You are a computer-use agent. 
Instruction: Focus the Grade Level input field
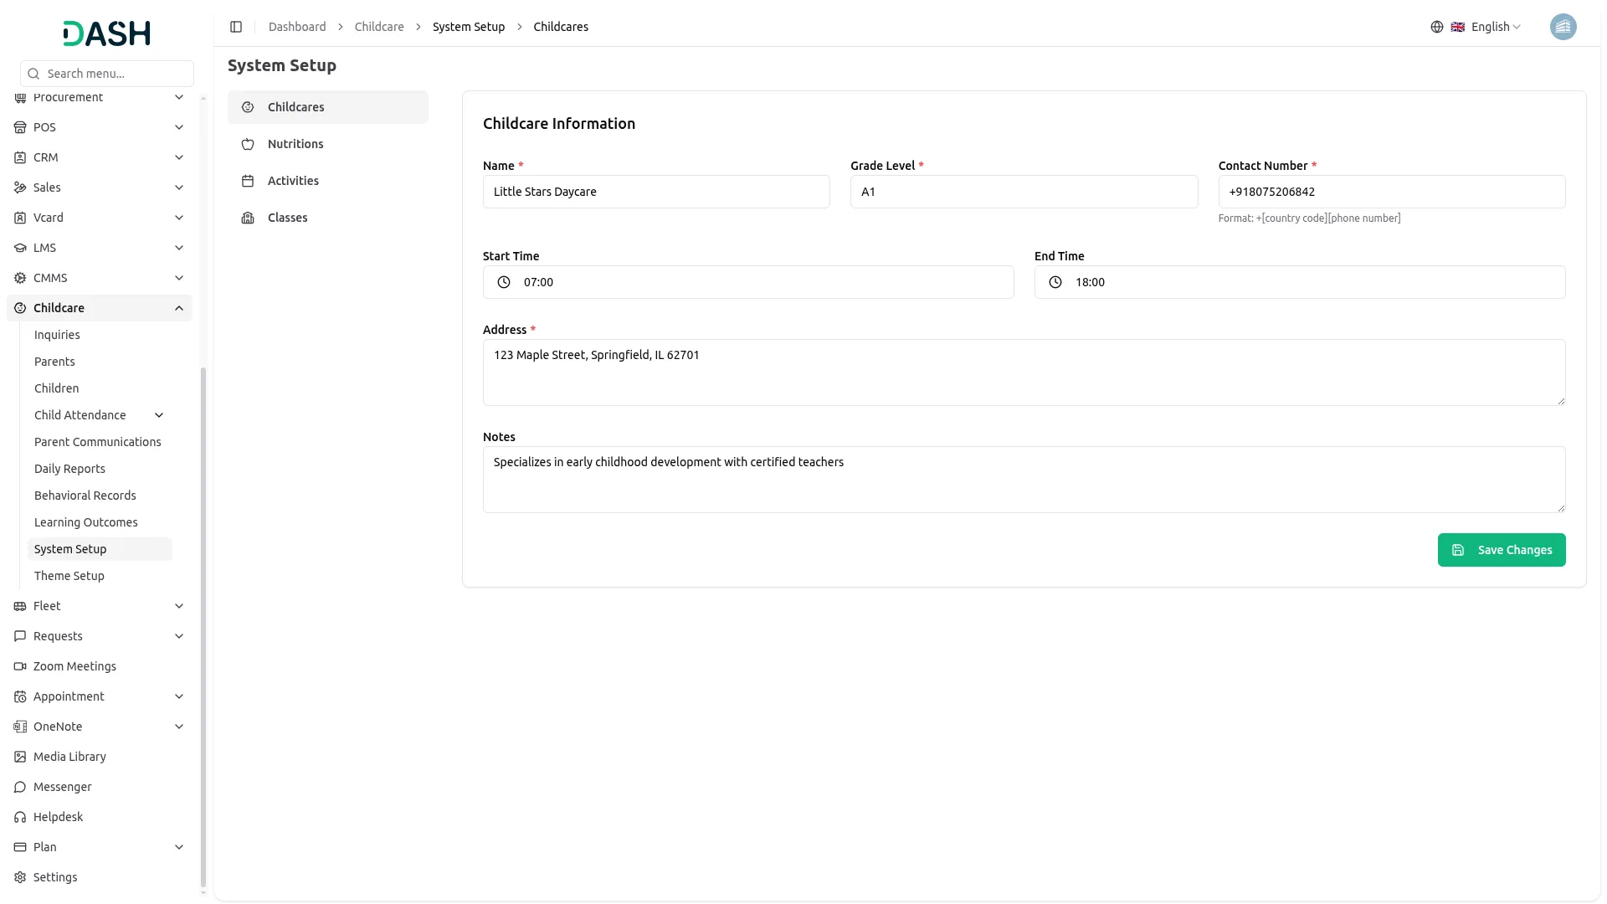(1024, 192)
